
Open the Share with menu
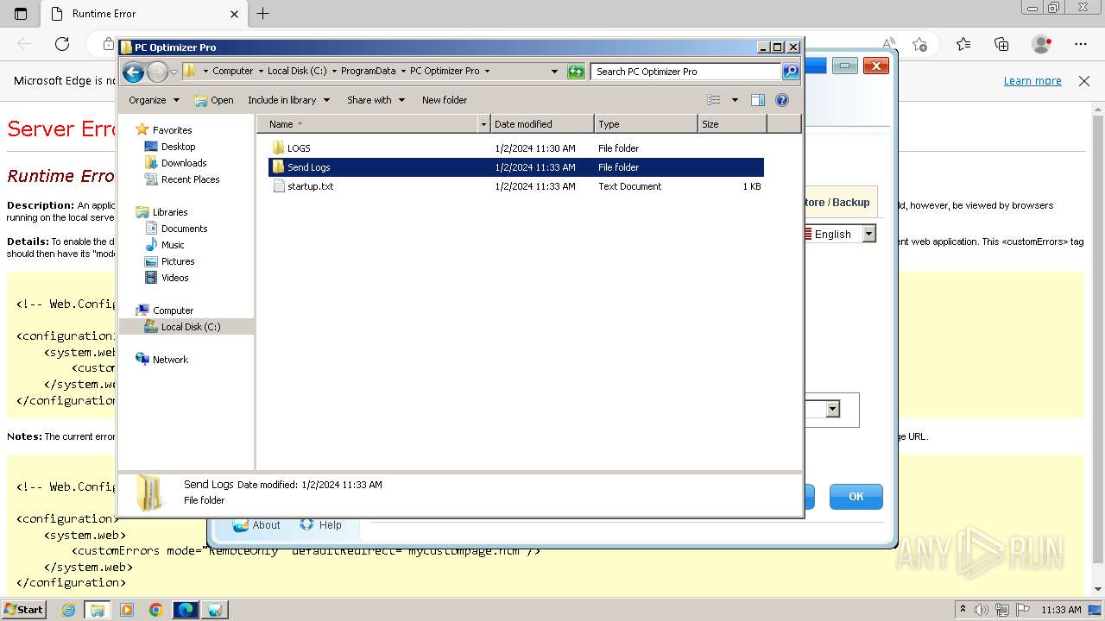[x=376, y=100]
